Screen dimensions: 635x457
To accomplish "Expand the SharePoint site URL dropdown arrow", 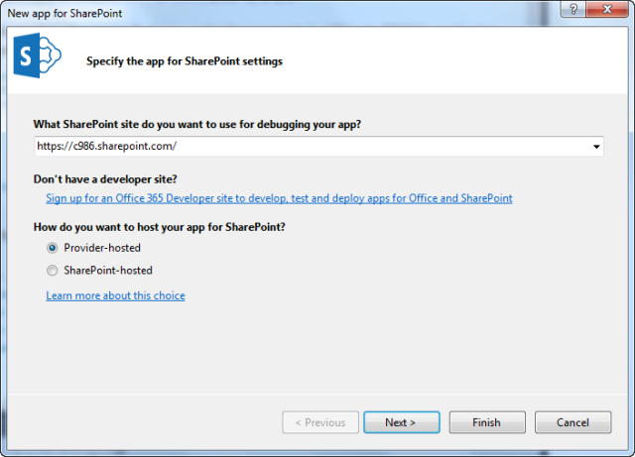I will [x=596, y=147].
